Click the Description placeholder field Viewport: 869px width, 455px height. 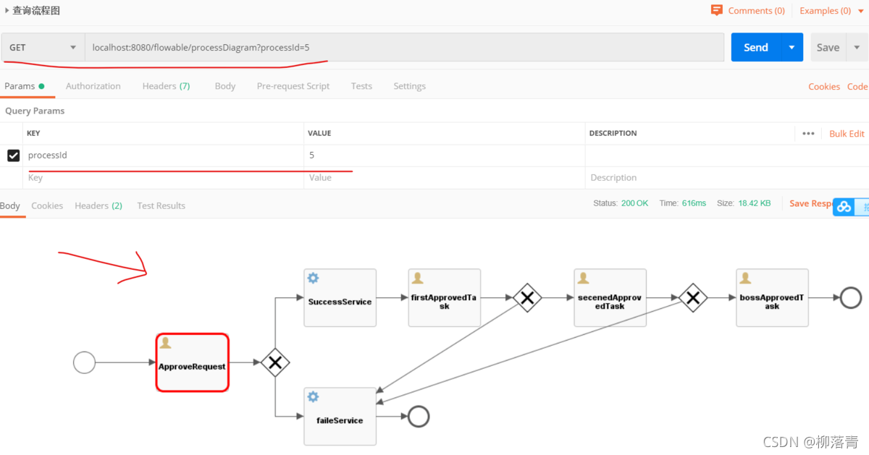727,178
